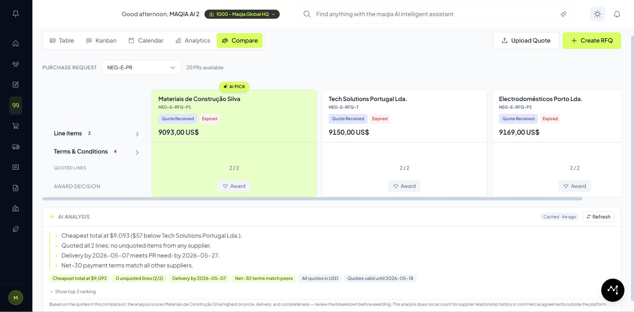Click the Net-30 terms match peers chip
The width and height of the screenshot is (634, 312).
coord(264,278)
